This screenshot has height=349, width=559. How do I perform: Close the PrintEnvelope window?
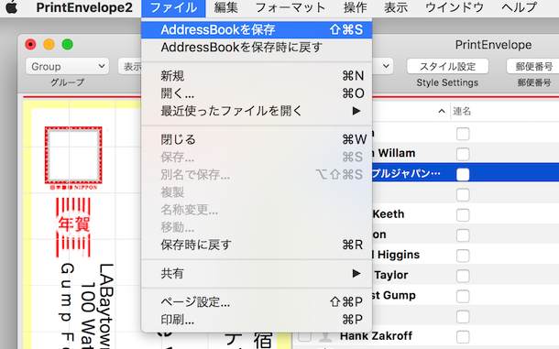click(x=30, y=45)
